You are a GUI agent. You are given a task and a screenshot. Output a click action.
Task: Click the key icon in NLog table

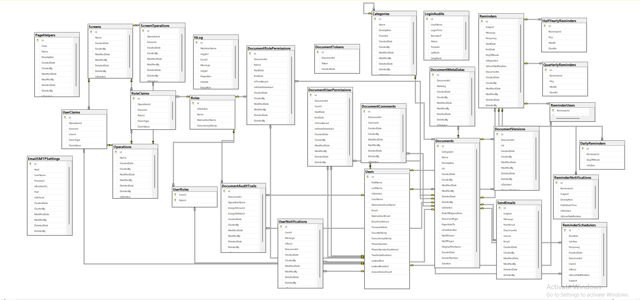point(196,43)
